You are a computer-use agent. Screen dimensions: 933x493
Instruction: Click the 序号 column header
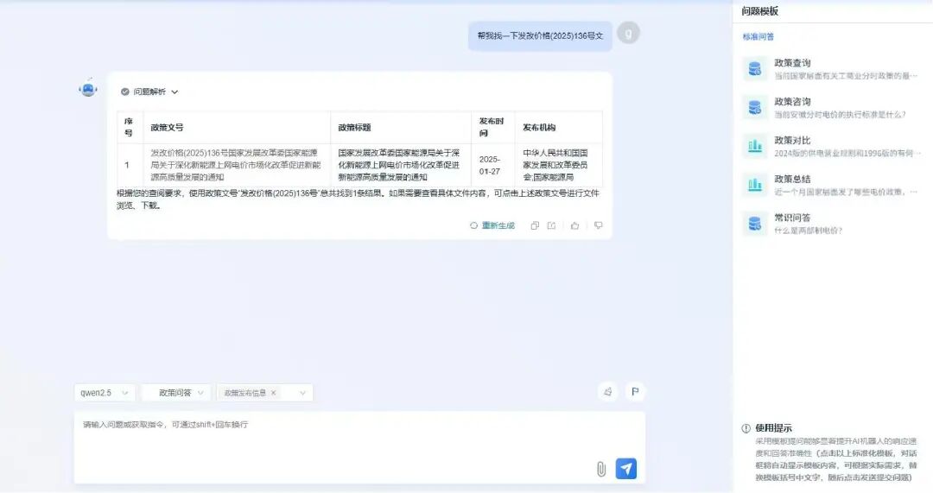click(129, 127)
